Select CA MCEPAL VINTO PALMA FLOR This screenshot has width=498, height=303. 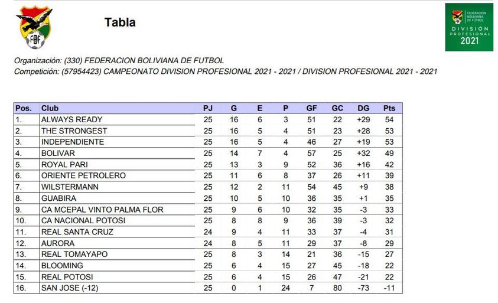click(102, 209)
